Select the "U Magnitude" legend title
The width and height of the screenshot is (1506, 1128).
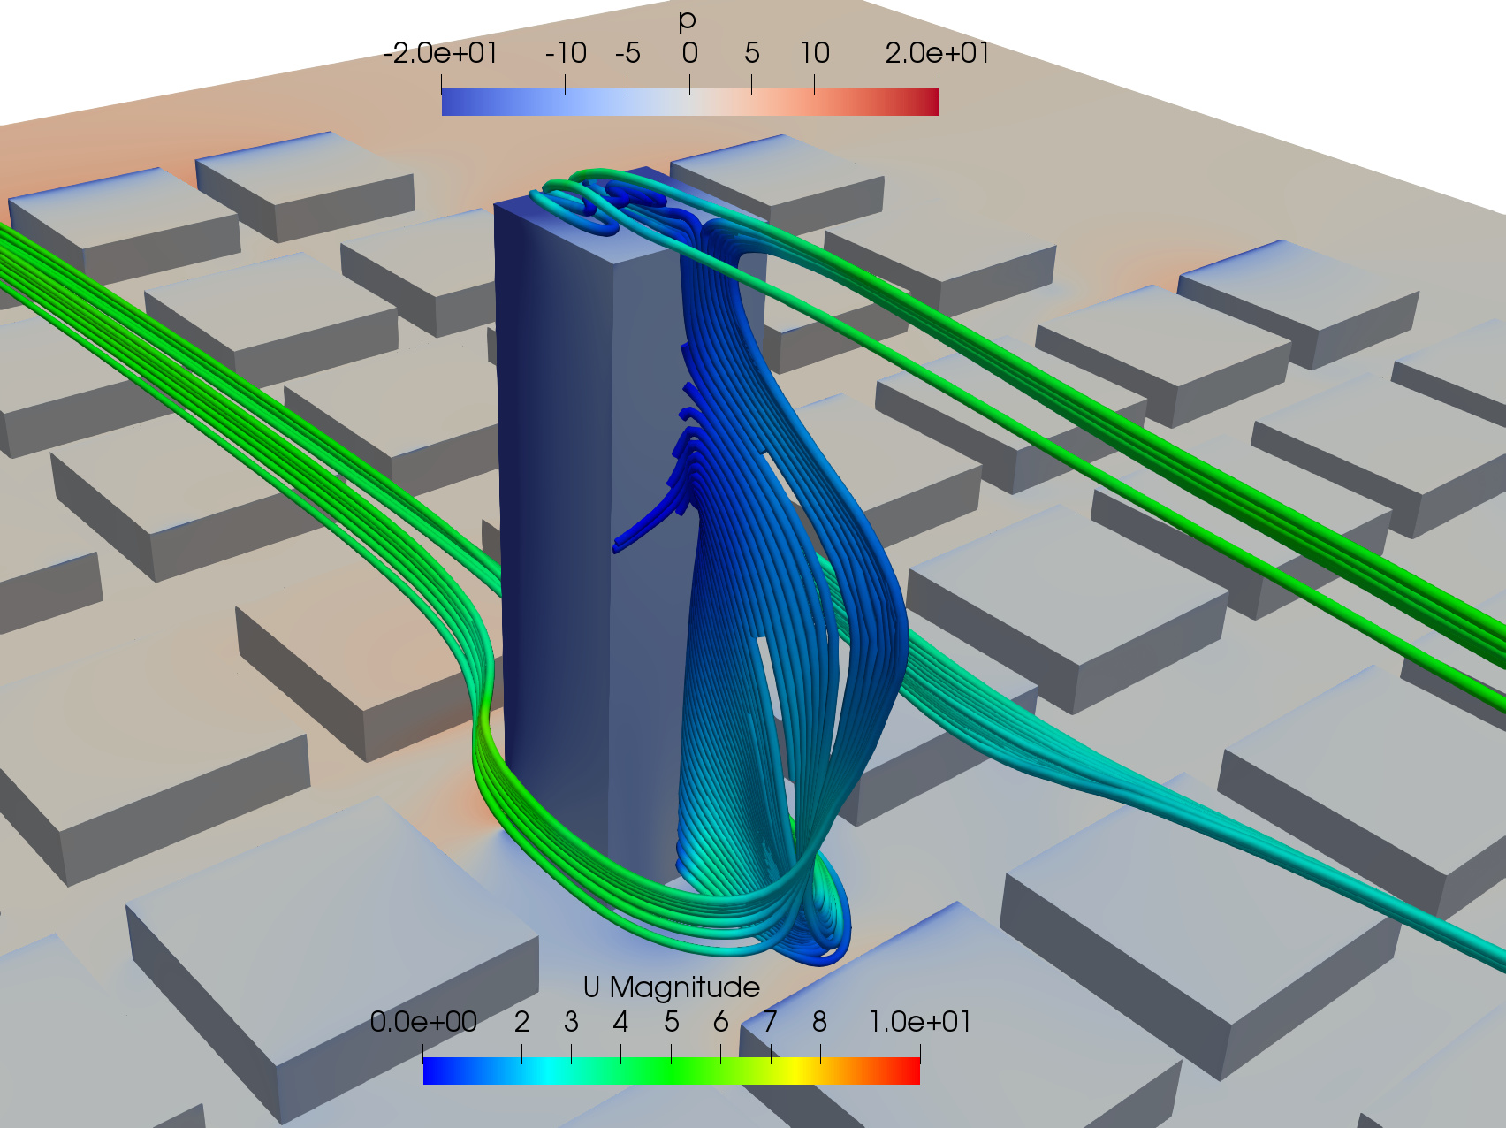(x=672, y=987)
